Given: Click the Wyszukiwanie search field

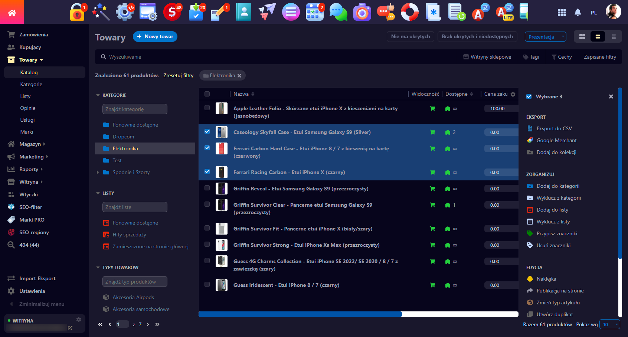Looking at the screenshot, I should pos(260,57).
